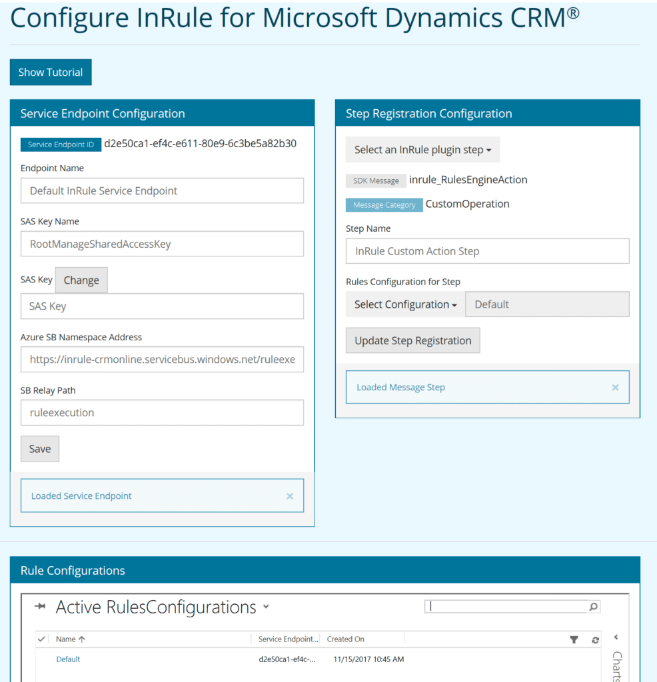The width and height of the screenshot is (657, 682).
Task: Click the service endpoint GUID text
Action: [200, 144]
